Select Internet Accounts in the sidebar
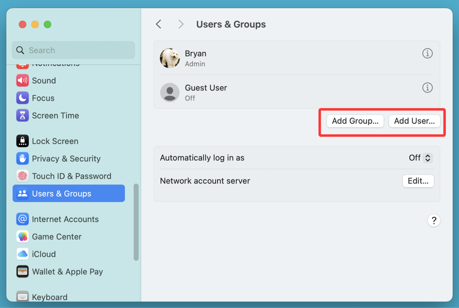The width and height of the screenshot is (459, 308). point(65,219)
